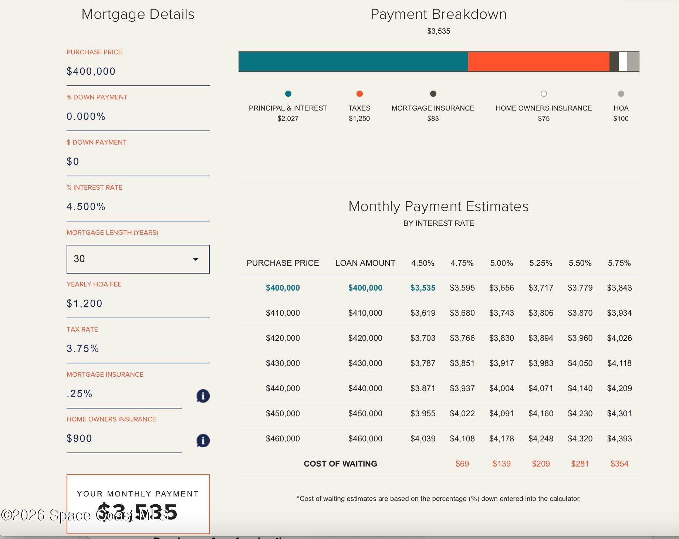The width and height of the screenshot is (679, 539).
Task: Click the Purchase Price input field
Action: [x=138, y=71]
